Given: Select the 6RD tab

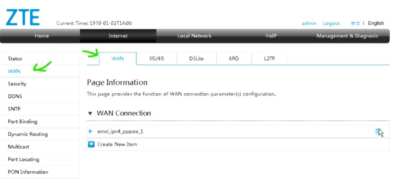Looking at the screenshot, I should tap(234, 59).
